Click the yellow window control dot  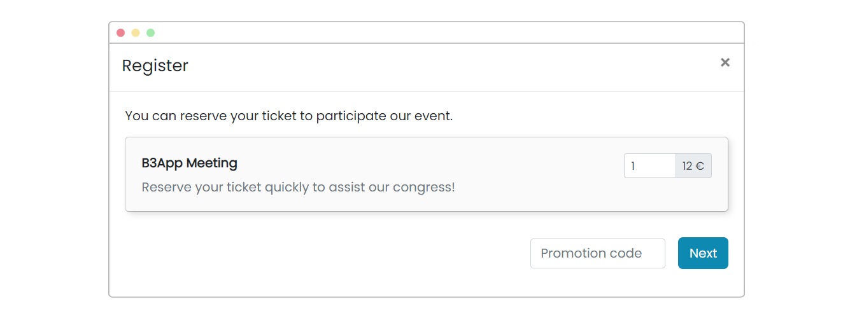point(136,33)
